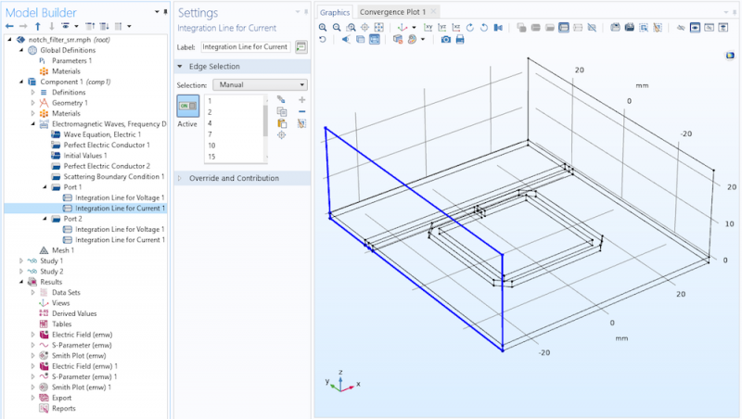Expand the Study 1 tree node
Image resolution: width=742 pixels, height=419 pixels.
pyautogui.click(x=21, y=261)
